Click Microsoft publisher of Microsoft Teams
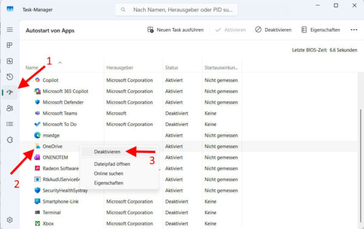Viewport: 364px width, 229px height. tap(116, 113)
